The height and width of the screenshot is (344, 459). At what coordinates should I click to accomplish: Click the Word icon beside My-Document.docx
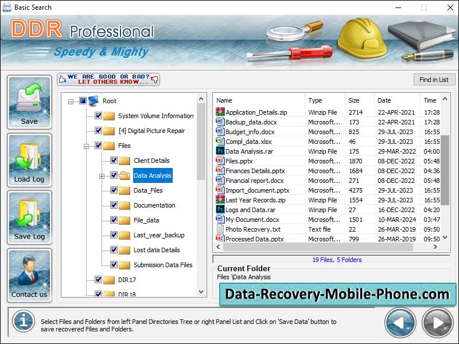pos(220,219)
